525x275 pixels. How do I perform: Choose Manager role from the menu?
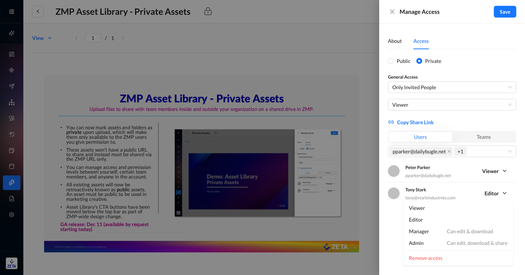[x=419, y=231]
